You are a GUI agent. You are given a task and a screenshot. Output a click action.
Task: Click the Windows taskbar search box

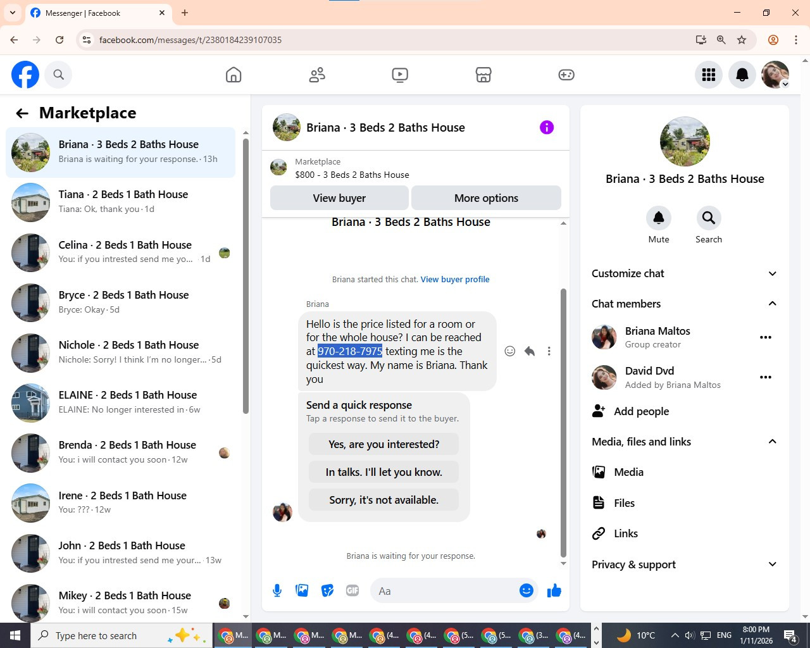(x=121, y=635)
